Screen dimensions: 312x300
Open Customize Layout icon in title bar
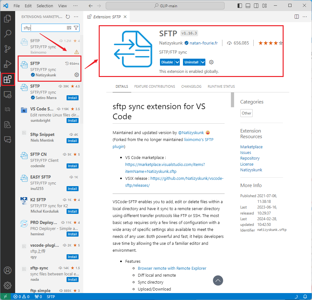point(264,6)
